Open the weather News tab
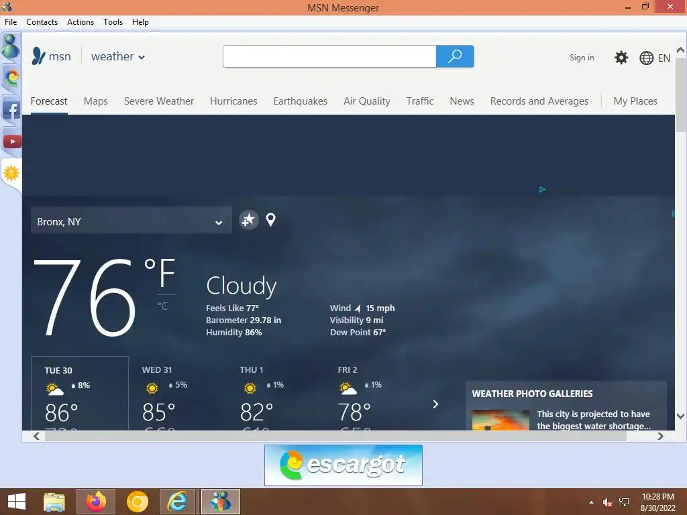The image size is (687, 515). [462, 101]
